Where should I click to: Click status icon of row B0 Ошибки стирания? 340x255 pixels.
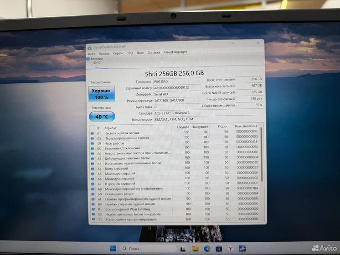click(x=93, y=204)
